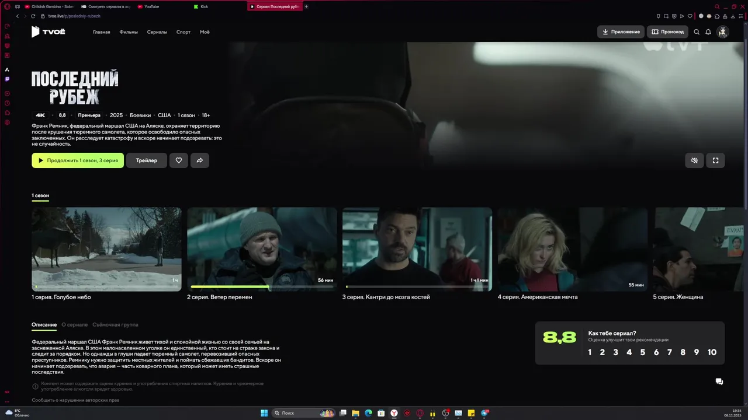Open notifications bell icon

pyautogui.click(x=708, y=32)
